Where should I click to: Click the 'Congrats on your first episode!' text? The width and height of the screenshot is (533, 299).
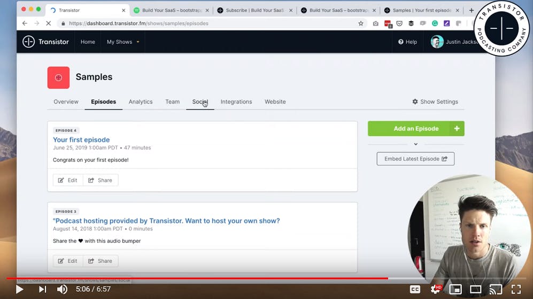pyautogui.click(x=91, y=160)
